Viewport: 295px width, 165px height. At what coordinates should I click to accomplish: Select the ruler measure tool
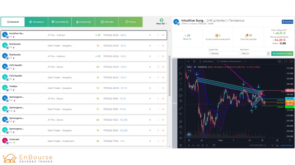click(x=181, y=108)
